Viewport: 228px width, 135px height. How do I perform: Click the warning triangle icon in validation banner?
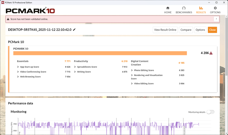pyautogui.click(x=8, y=19)
